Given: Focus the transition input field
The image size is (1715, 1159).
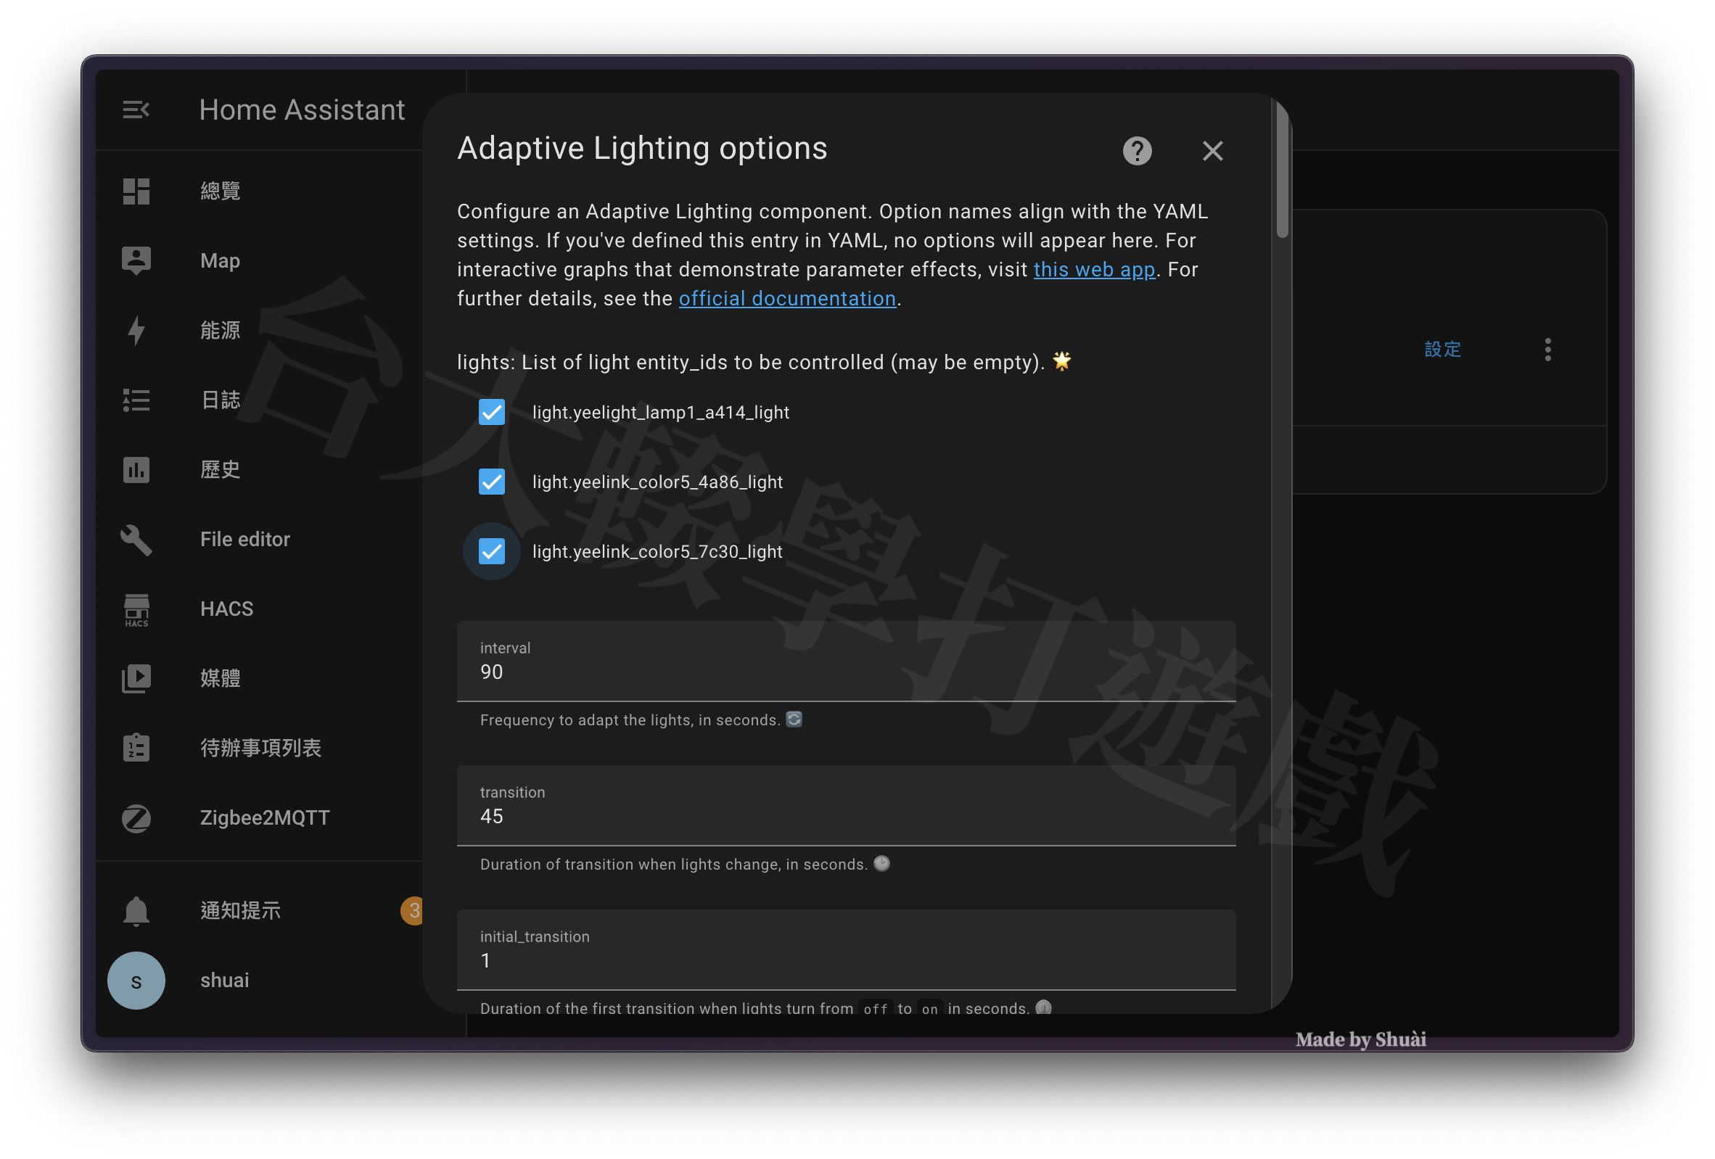Looking at the screenshot, I should coord(846,806).
